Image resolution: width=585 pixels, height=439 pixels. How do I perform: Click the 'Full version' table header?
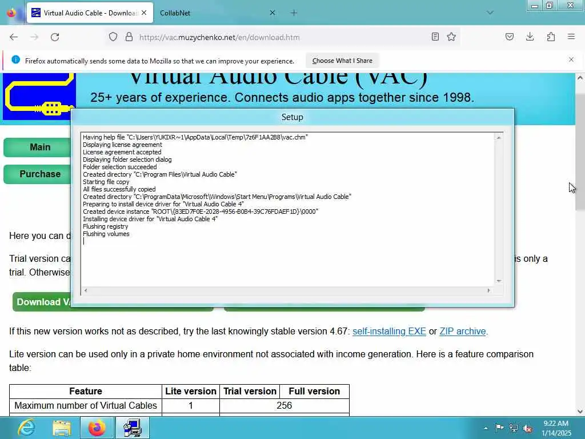tap(314, 391)
